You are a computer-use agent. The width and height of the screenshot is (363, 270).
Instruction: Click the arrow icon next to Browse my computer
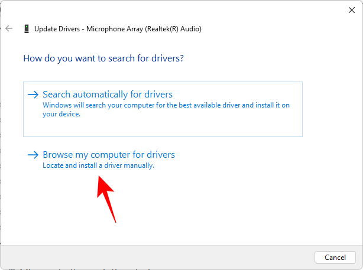coord(33,155)
